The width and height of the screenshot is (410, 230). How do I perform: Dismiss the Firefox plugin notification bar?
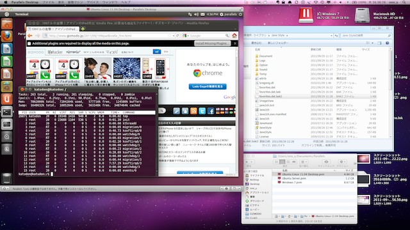tap(235, 43)
